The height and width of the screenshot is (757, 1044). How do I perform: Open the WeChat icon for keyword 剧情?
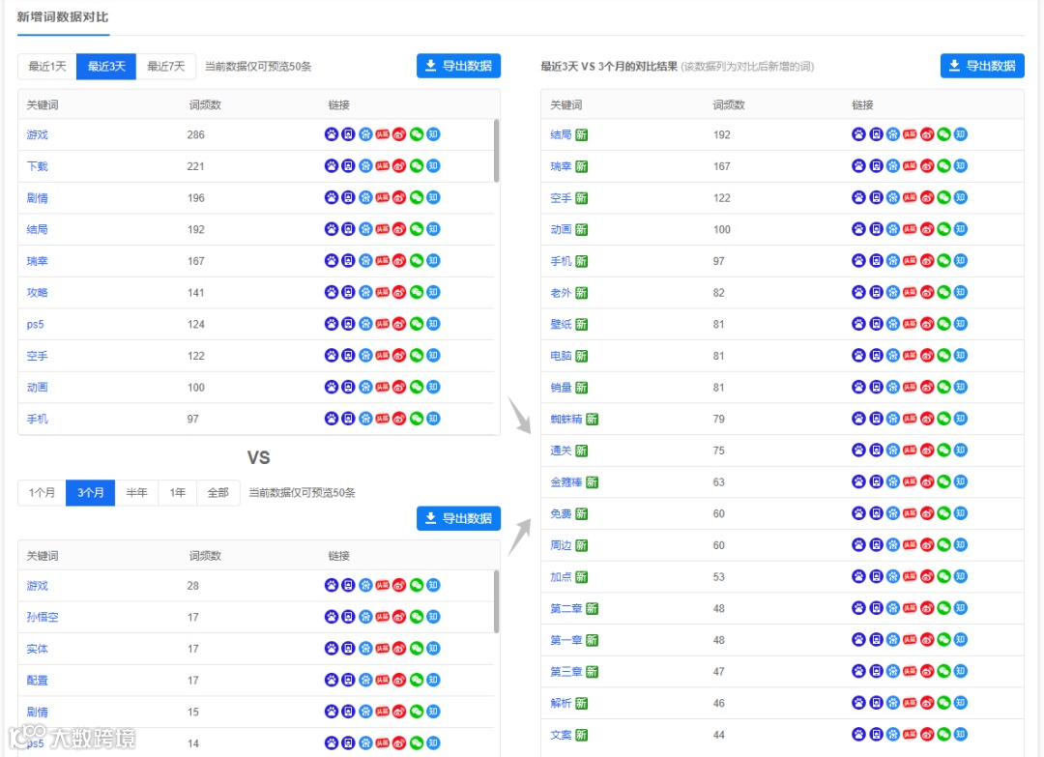point(416,197)
